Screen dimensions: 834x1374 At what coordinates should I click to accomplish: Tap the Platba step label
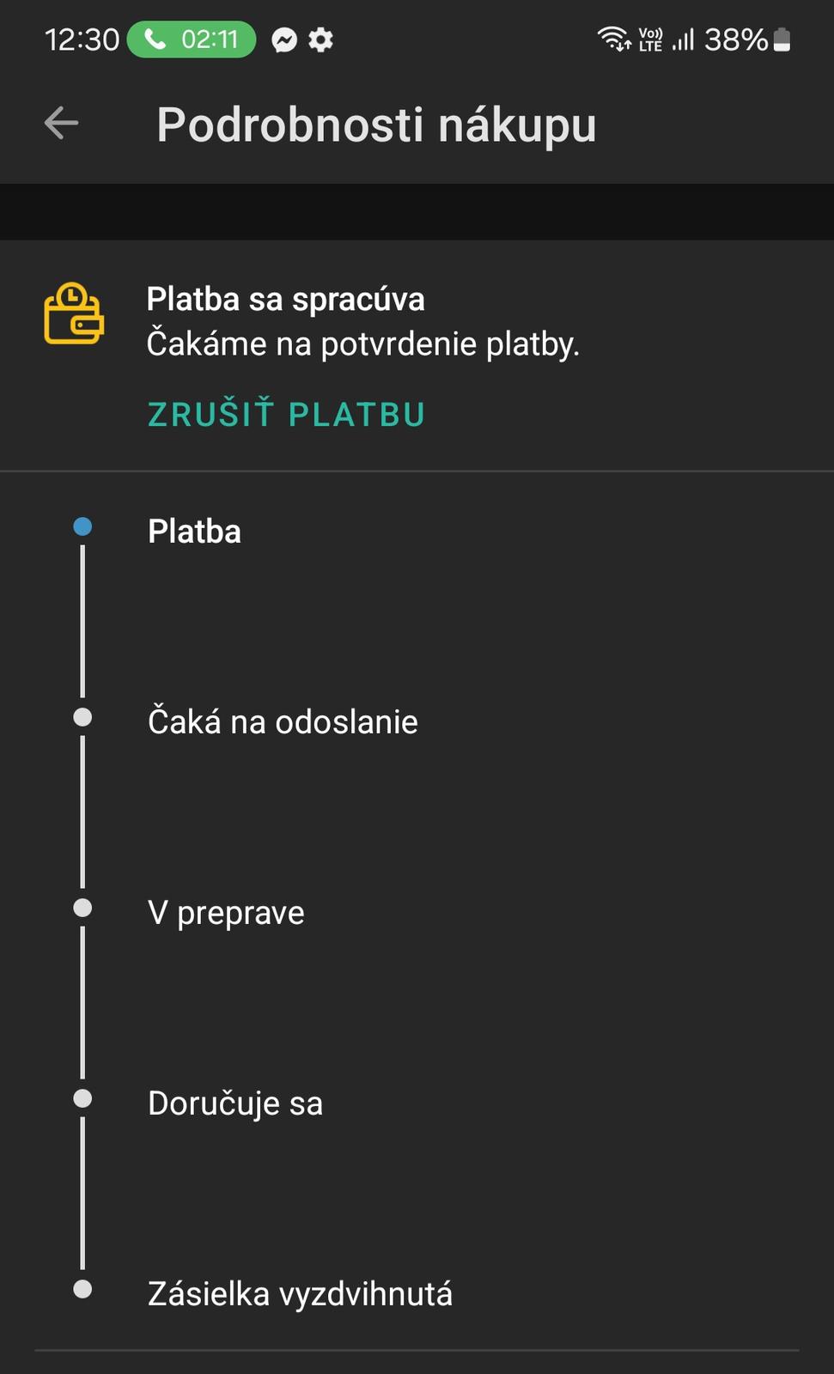[x=194, y=532]
